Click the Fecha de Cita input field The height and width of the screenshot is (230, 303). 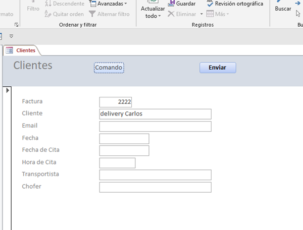[x=124, y=150]
